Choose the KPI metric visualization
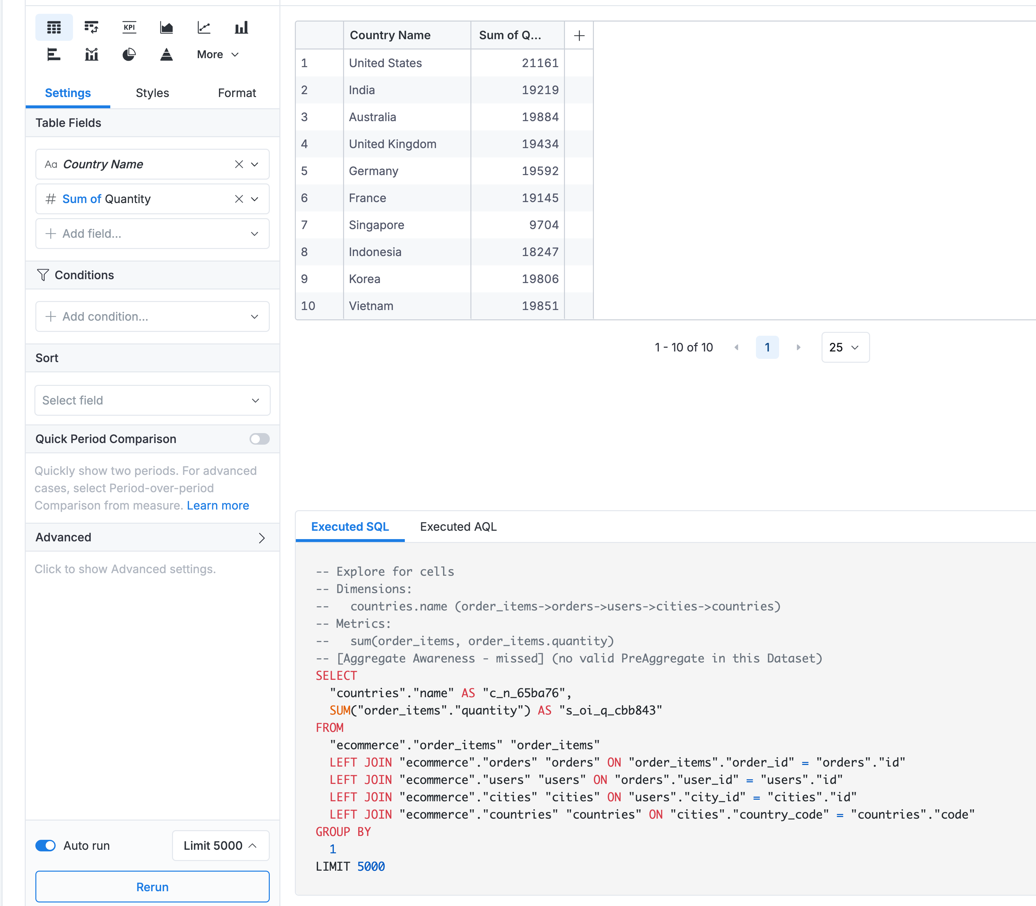Viewport: 1036px width, 906px height. click(x=129, y=27)
